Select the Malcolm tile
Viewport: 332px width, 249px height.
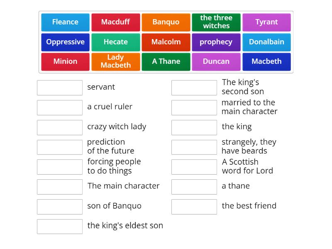[166, 42]
